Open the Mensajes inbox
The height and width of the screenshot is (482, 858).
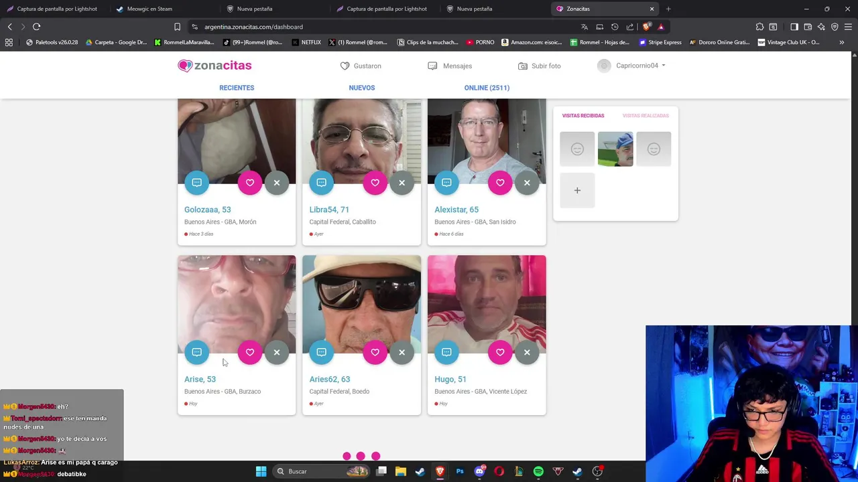click(450, 66)
